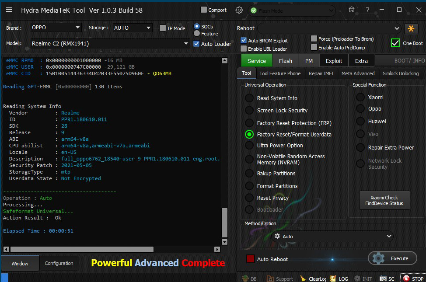The height and width of the screenshot is (282, 426).
Task: Select Format Partitions option
Action: click(249, 186)
